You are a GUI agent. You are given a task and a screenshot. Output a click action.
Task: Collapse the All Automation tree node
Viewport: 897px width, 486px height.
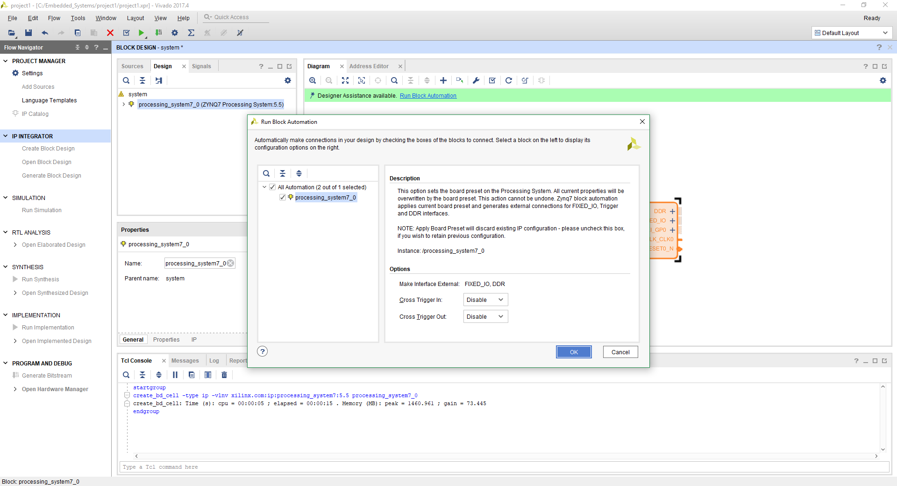[x=264, y=187]
